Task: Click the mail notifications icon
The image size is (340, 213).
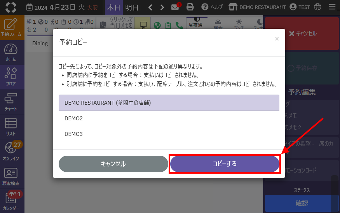Action: (x=175, y=7)
